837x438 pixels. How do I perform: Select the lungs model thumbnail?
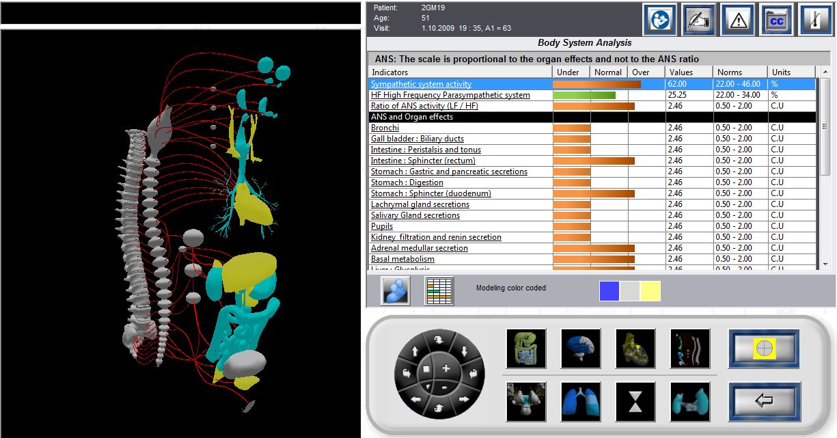coord(581,401)
